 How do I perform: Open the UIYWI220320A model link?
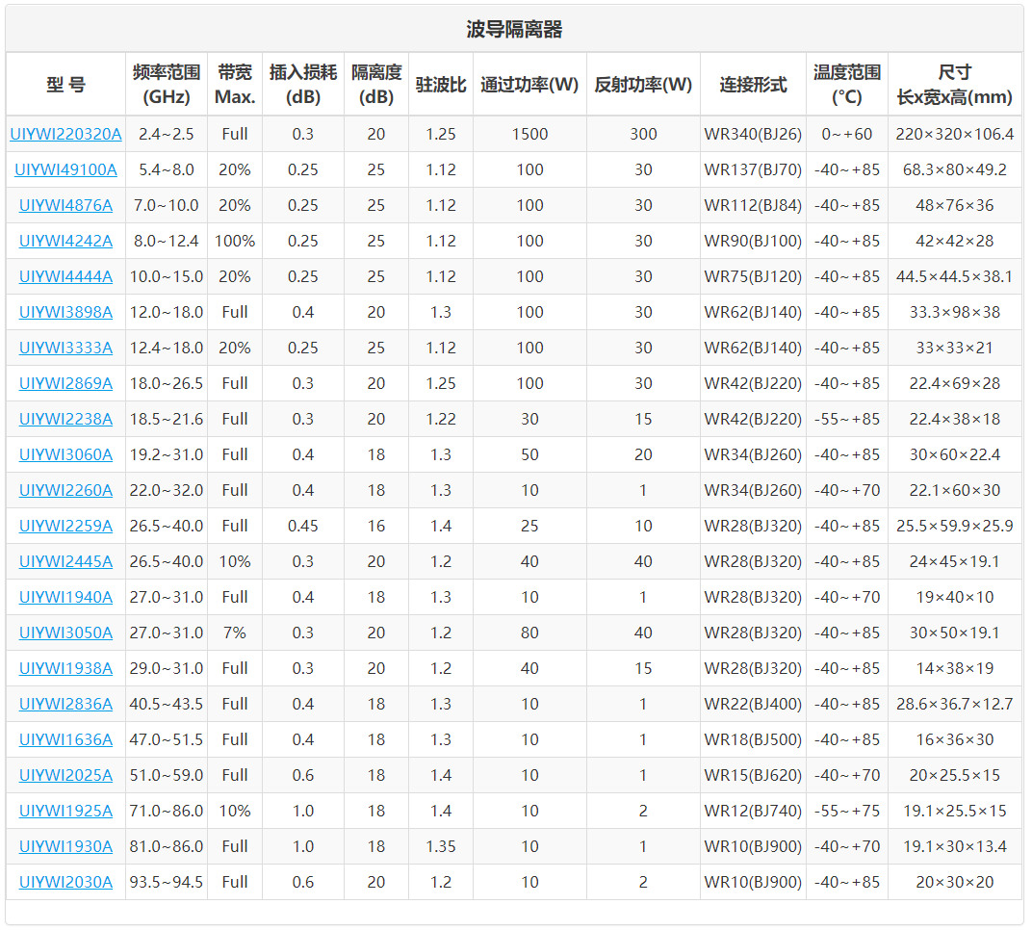click(65, 134)
